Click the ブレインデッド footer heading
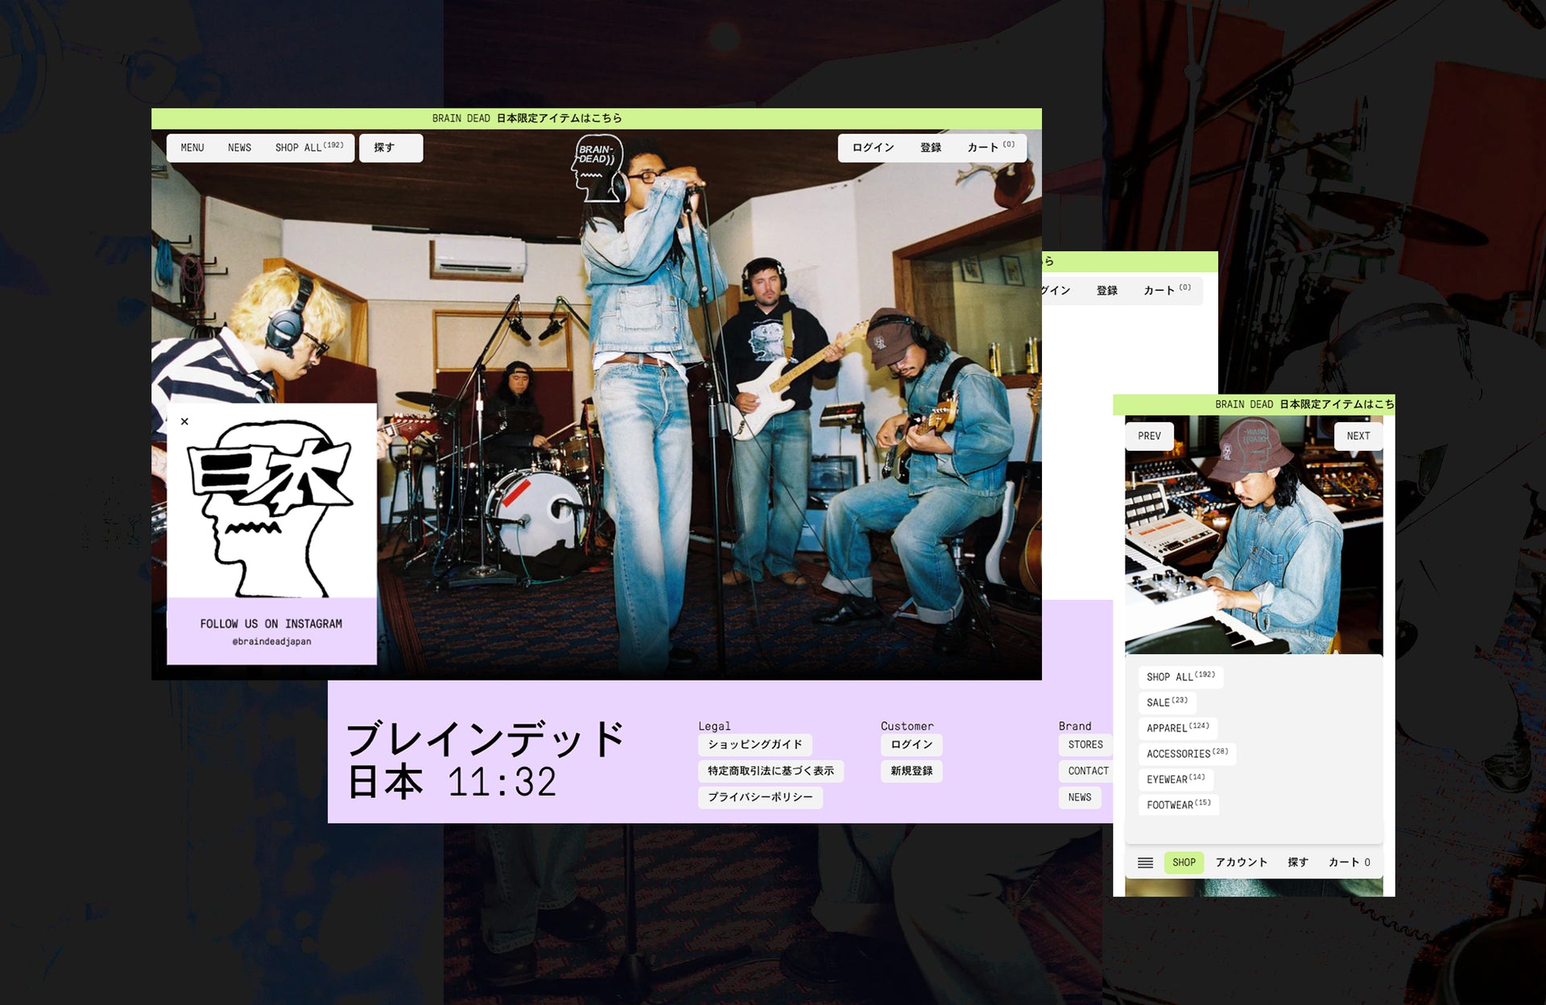The width and height of the screenshot is (1546, 1005). 486,739
